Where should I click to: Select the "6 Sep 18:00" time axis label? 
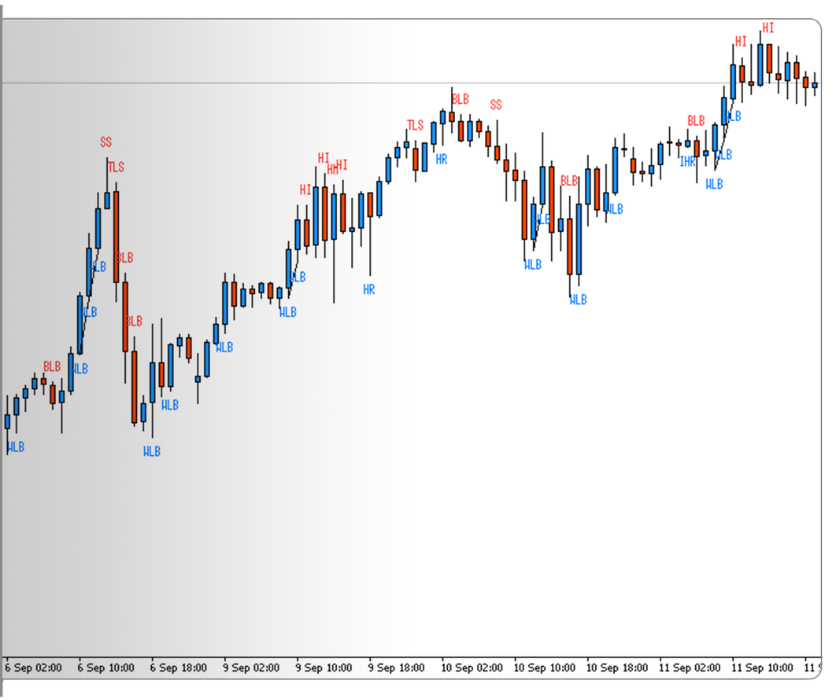[x=178, y=668]
